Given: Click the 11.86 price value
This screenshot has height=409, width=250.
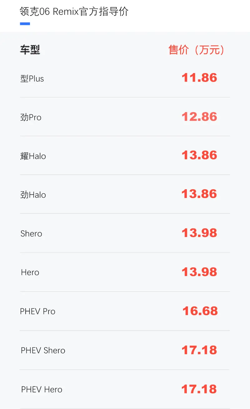Looking at the screenshot, I should coord(199,78).
